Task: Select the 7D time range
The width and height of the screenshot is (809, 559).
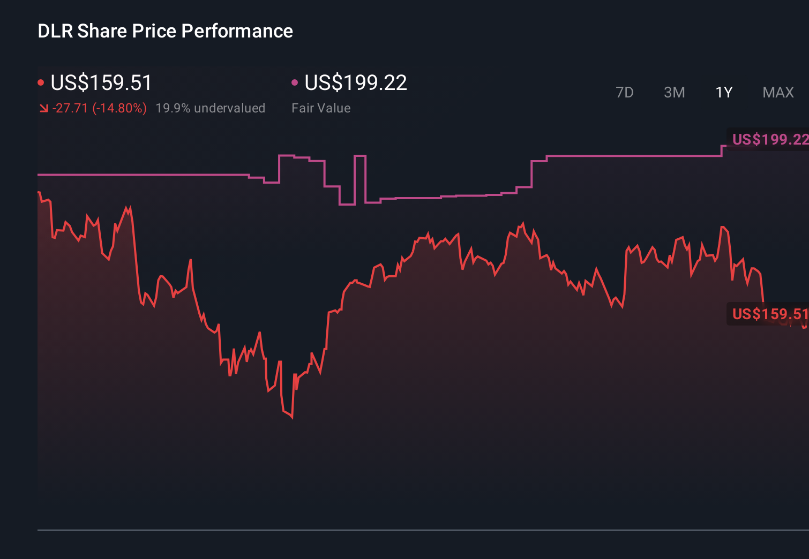Action: (625, 92)
